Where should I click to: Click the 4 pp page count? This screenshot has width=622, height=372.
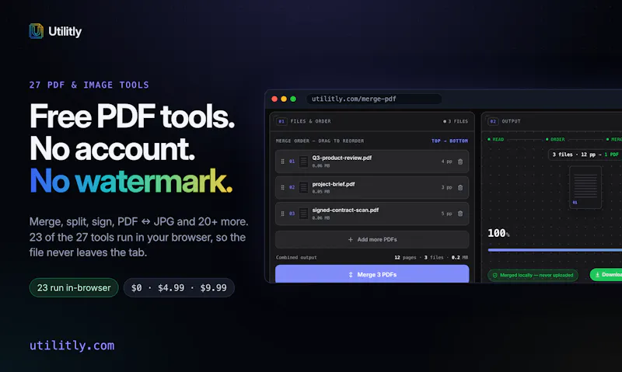[x=446, y=162]
